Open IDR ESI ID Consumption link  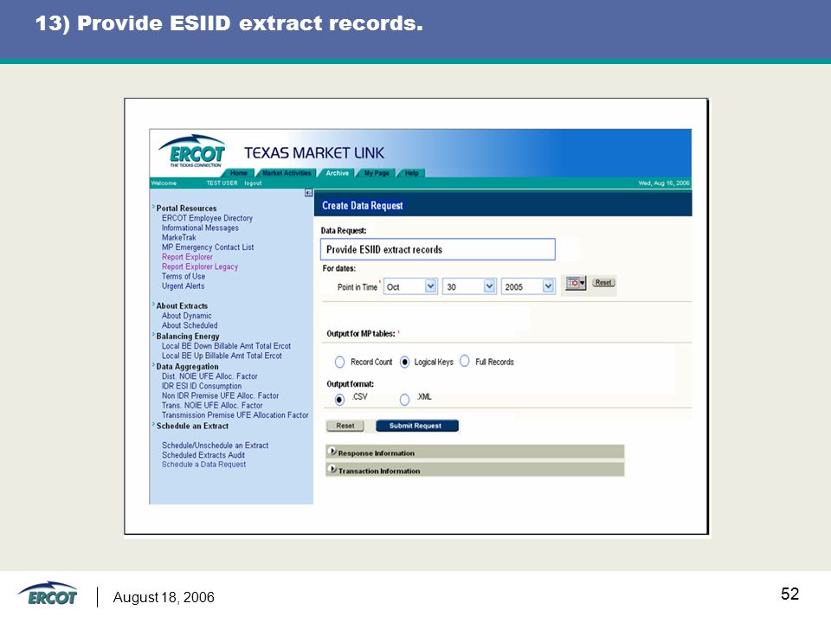point(202,386)
